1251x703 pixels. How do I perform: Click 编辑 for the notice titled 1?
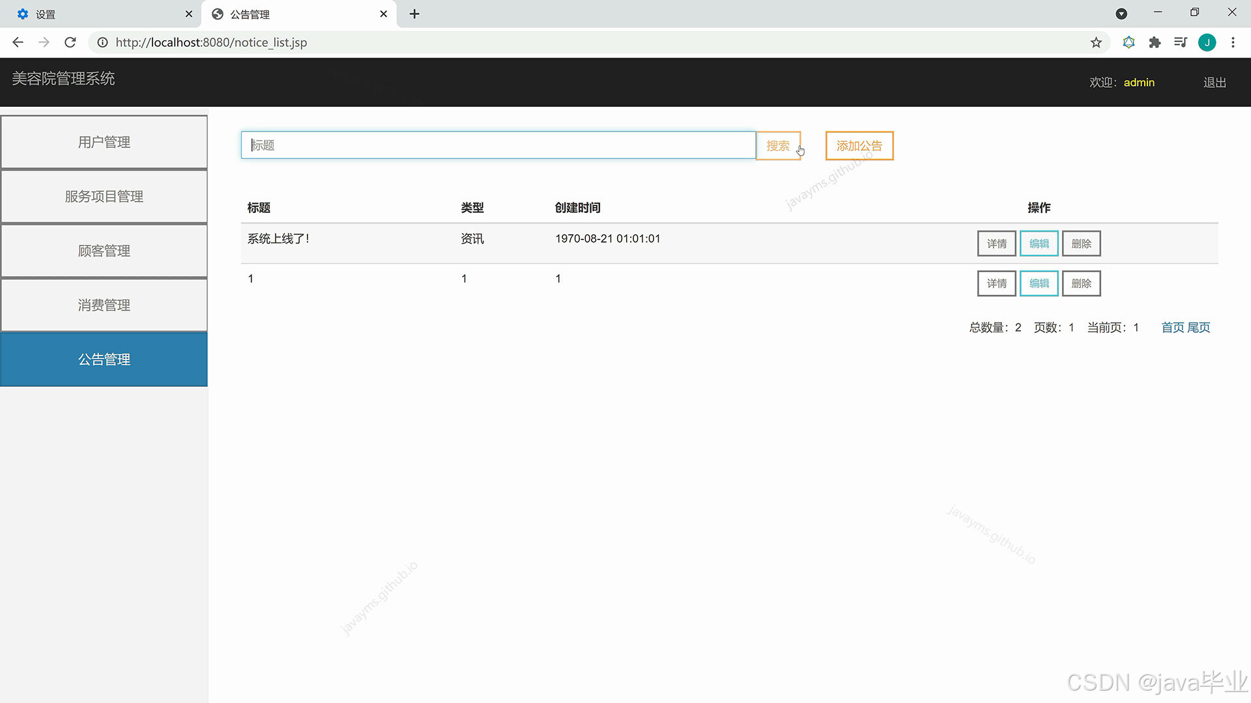(x=1039, y=283)
